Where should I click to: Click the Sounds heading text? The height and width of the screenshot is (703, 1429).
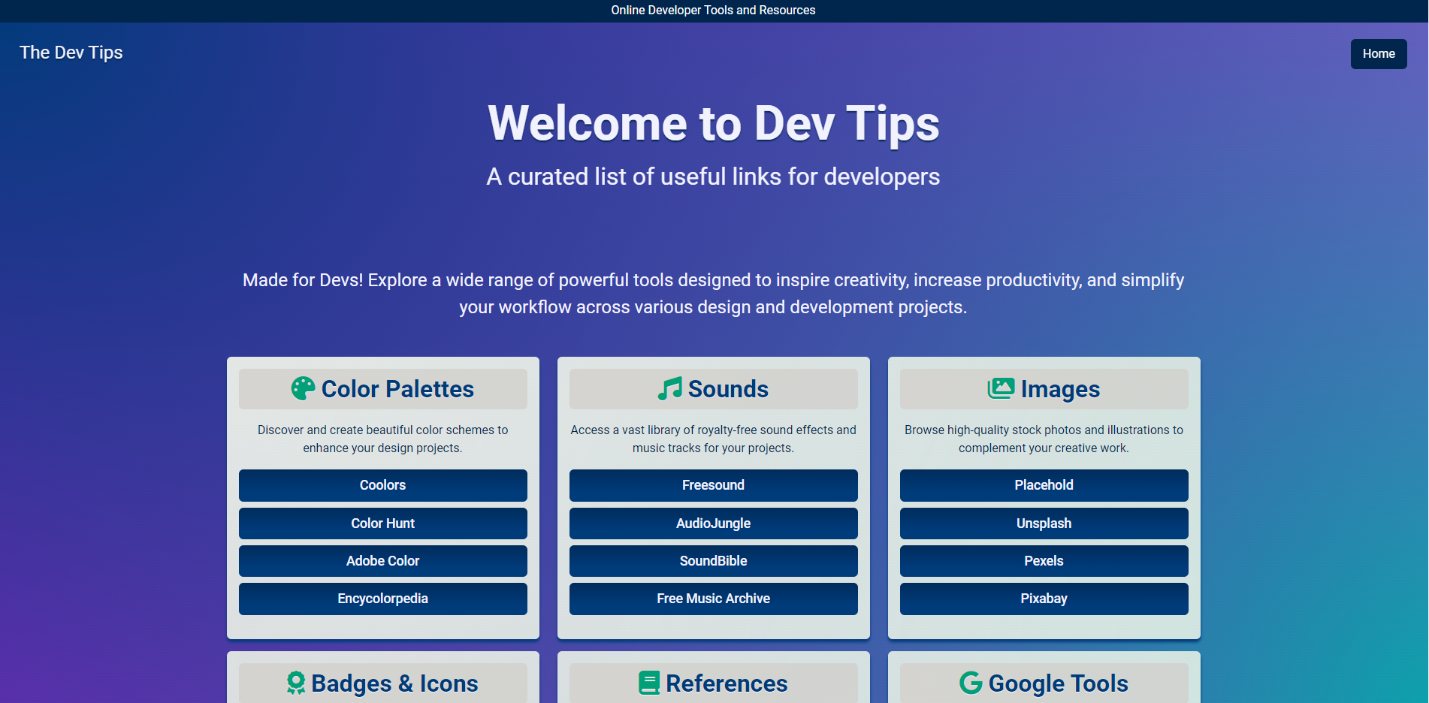(728, 389)
